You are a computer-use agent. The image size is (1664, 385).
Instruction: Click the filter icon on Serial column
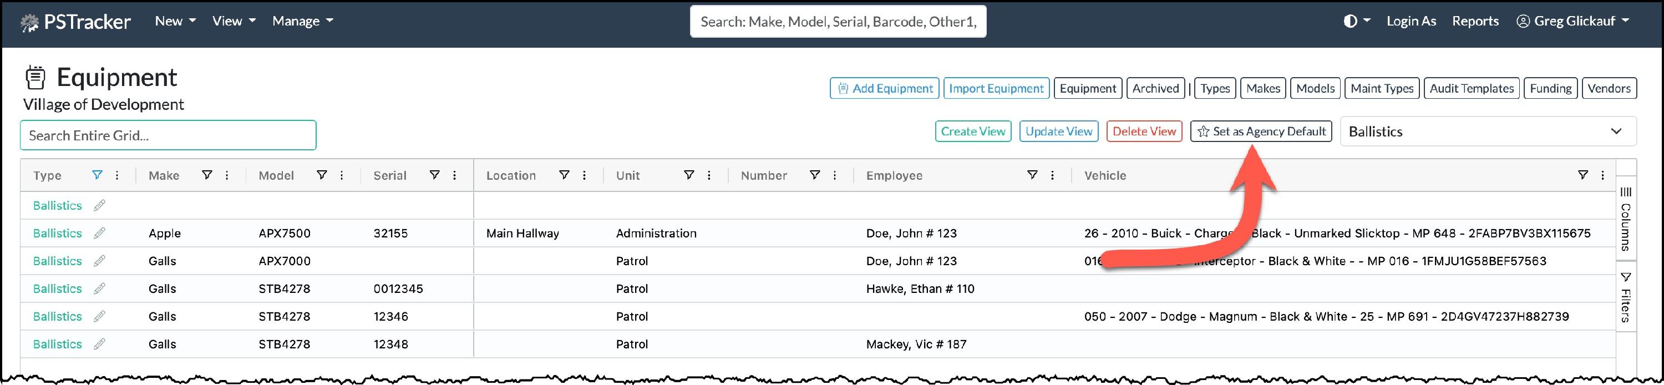coord(435,175)
